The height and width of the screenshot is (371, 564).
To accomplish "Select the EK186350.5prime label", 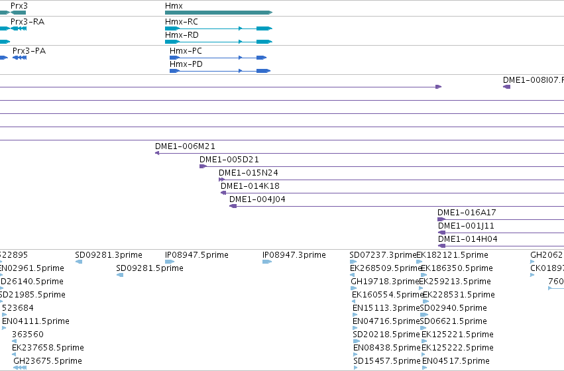I will 457,268.
